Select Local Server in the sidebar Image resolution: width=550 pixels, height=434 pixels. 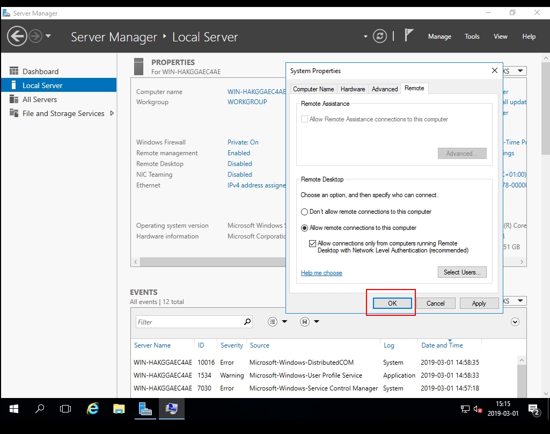click(x=59, y=85)
